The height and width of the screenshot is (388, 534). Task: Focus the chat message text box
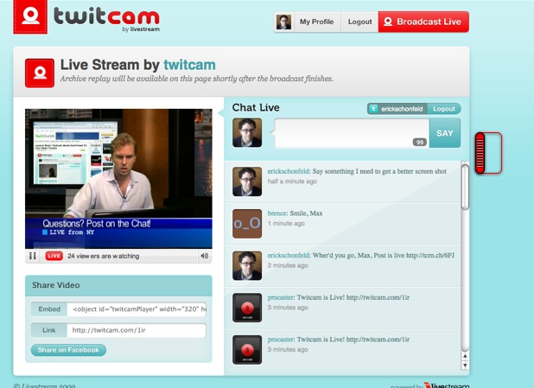coord(352,133)
